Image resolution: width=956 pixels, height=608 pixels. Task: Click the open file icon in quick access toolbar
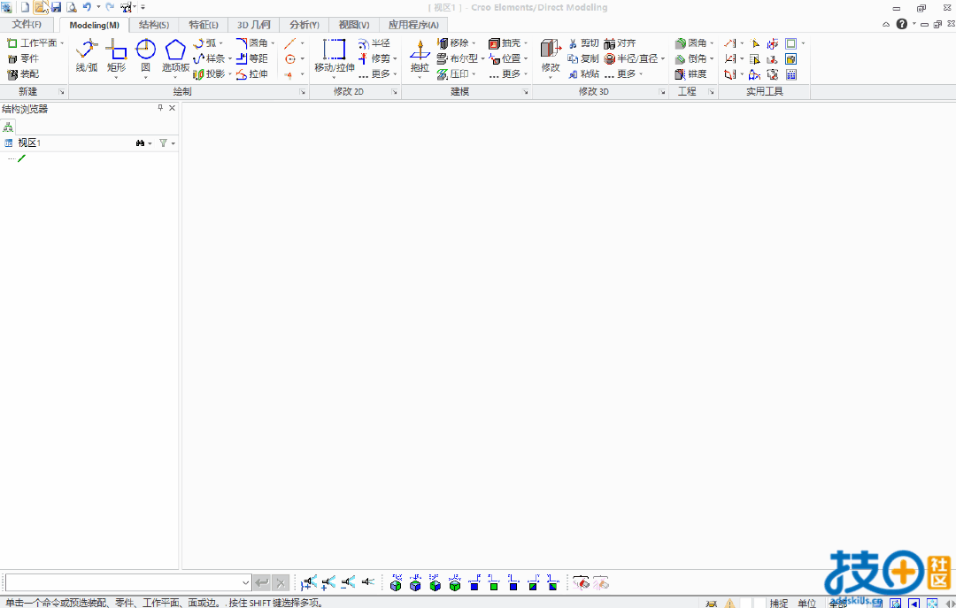coord(40,7)
